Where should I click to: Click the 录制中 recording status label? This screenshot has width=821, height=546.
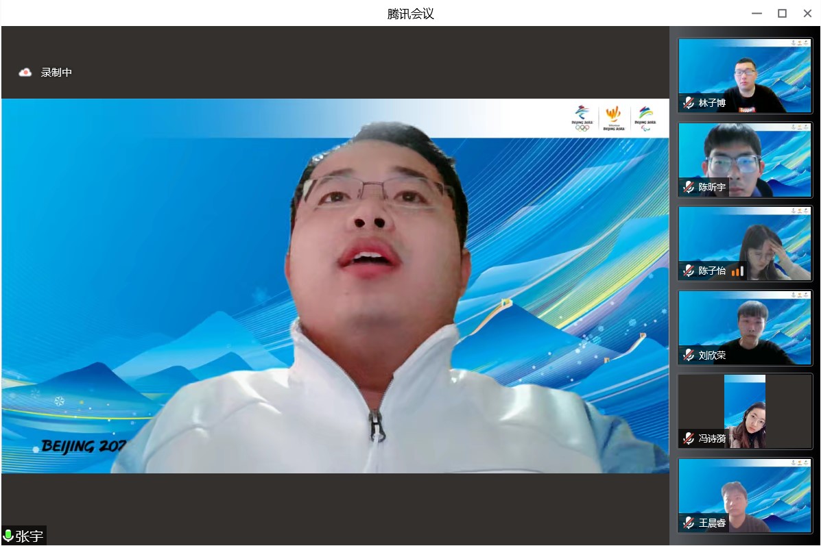pos(56,73)
